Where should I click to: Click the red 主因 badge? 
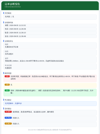[x=7, y=76]
